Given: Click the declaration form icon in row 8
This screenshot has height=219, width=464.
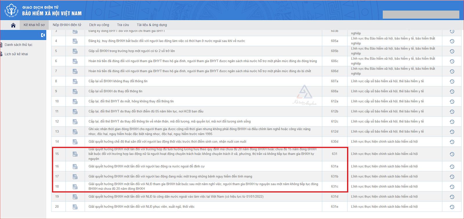Looking at the screenshot, I should (75, 81).
